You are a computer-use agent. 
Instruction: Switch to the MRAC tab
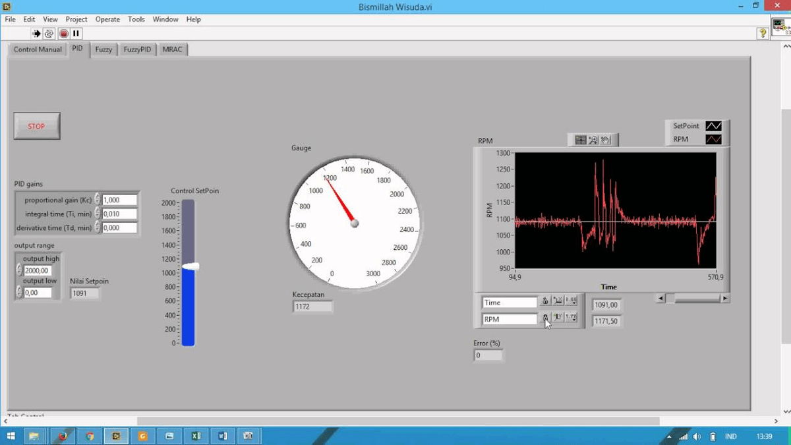click(x=173, y=49)
